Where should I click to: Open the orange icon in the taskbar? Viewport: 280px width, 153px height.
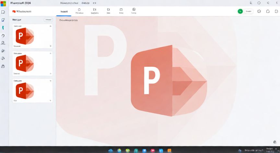(x=169, y=150)
